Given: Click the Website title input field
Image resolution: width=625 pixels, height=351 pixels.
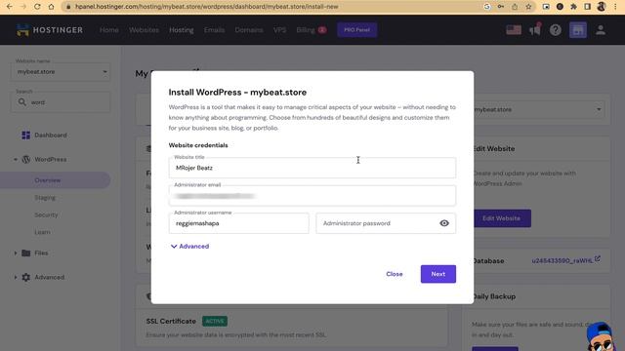Looking at the screenshot, I should (x=312, y=168).
